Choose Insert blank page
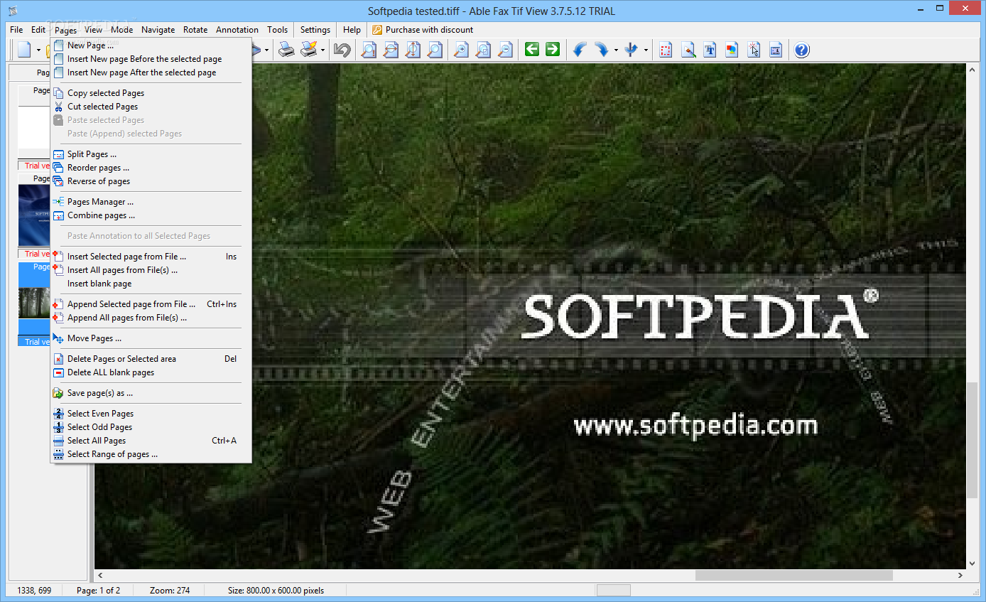Viewport: 986px width, 602px height. tap(151, 284)
